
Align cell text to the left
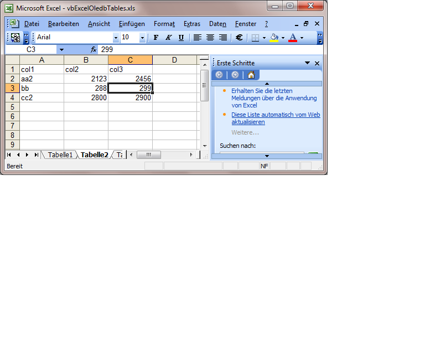198,38
